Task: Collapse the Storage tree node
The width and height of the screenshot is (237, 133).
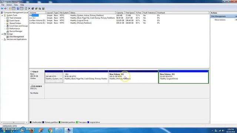Action: pyautogui.click(x=2, y=34)
